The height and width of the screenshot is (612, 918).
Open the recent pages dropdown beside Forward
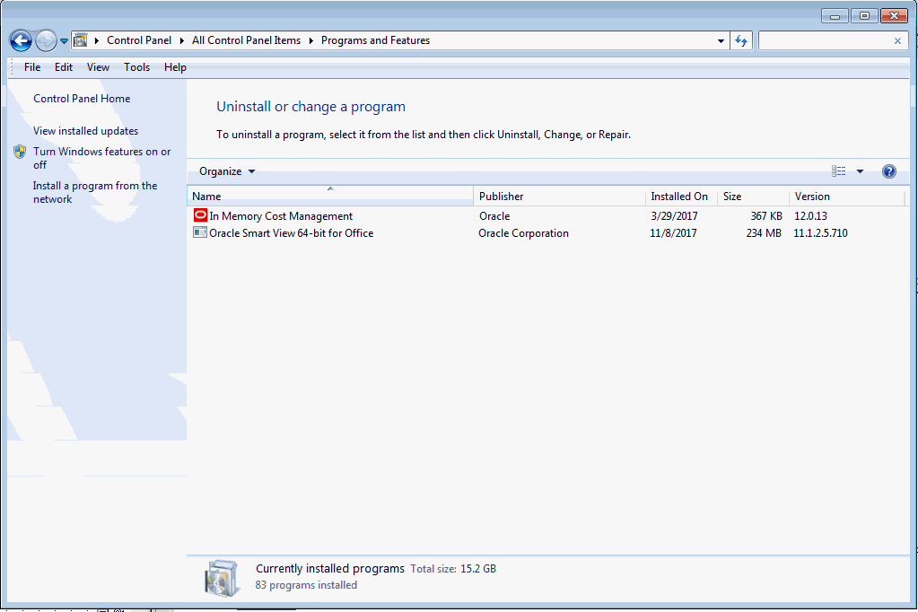click(64, 41)
